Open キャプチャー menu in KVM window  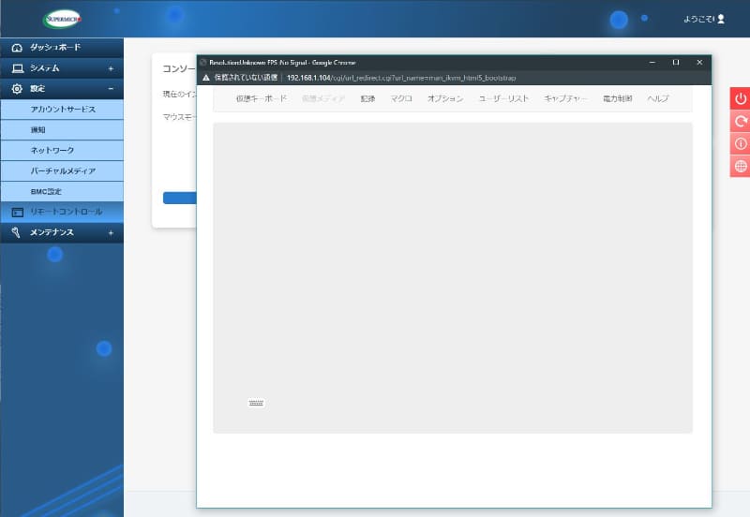(x=565, y=99)
